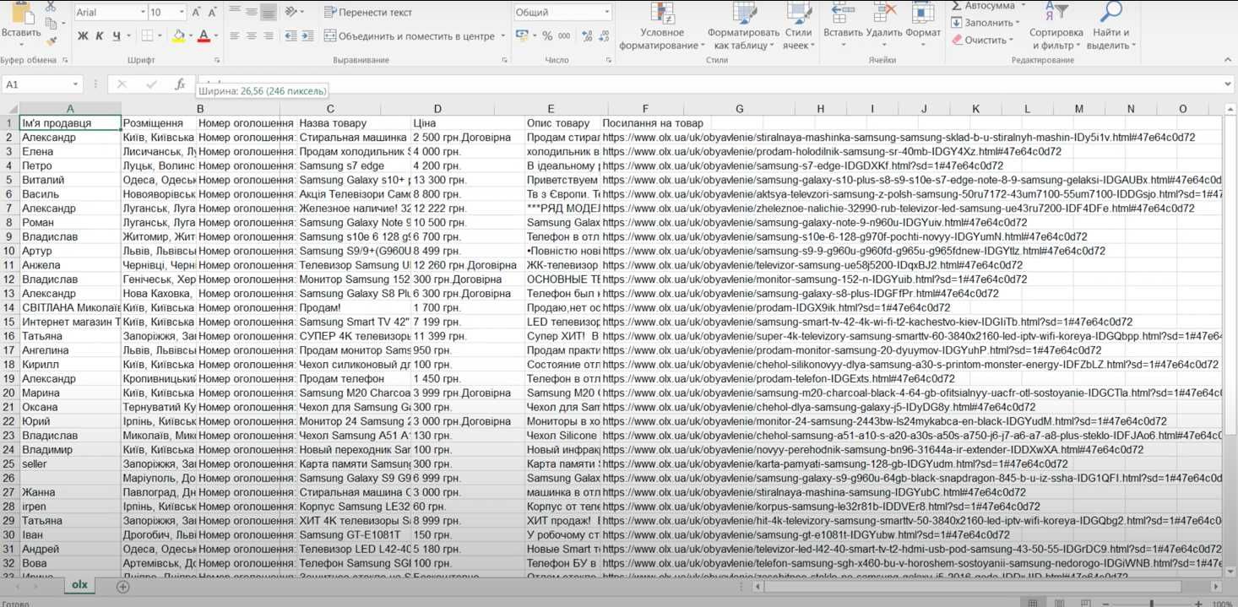This screenshot has width=1238, height=607.
Task: Click Автосумма sigma button
Action: 984,6
